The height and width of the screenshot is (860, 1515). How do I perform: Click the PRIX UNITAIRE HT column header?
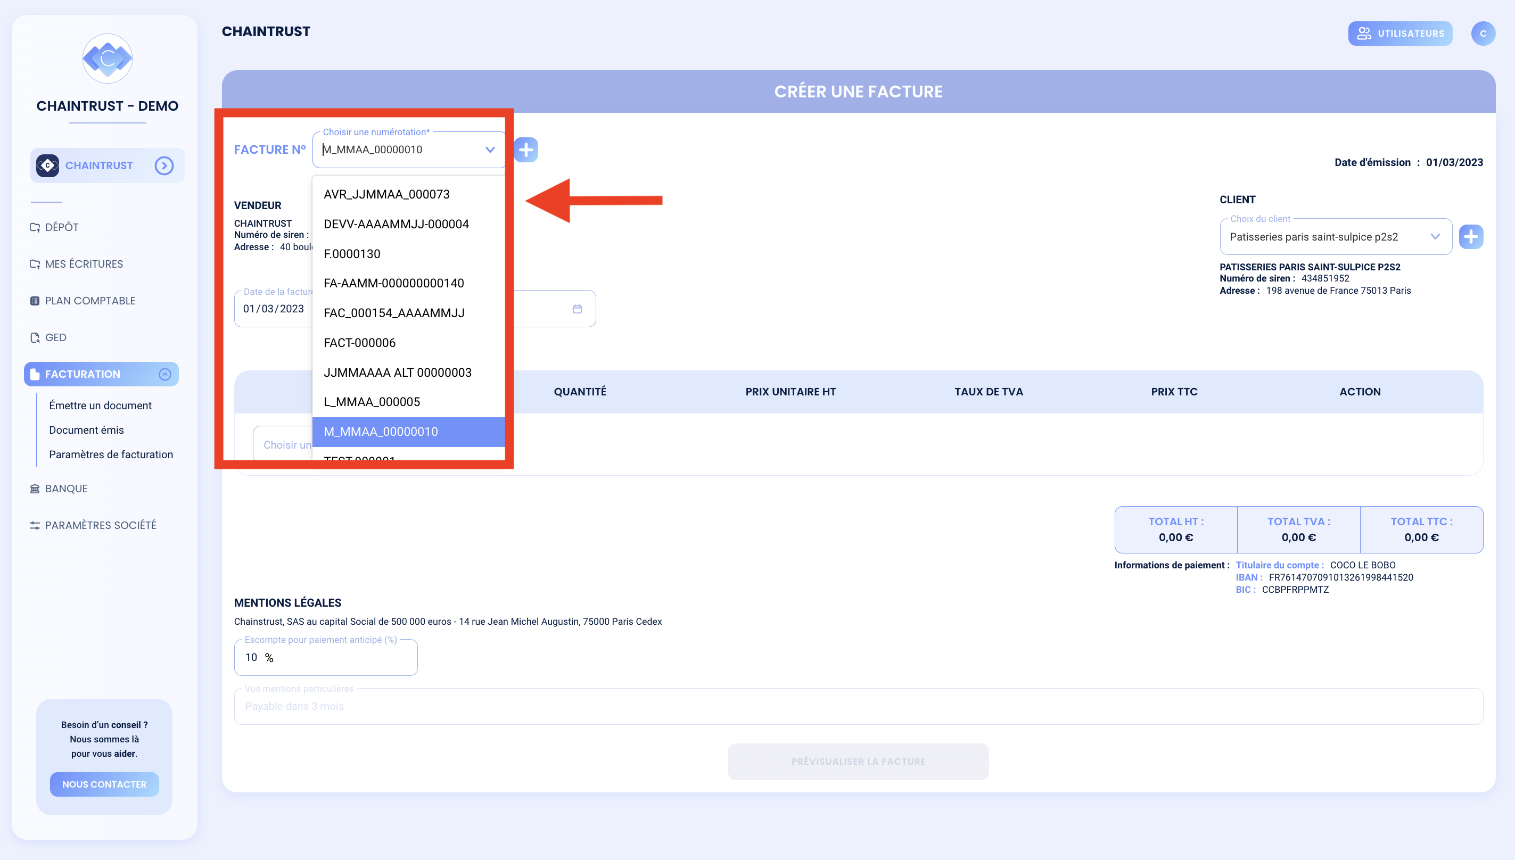791,392
